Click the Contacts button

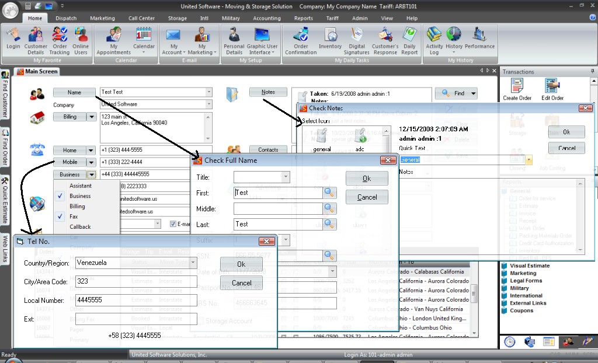click(x=268, y=150)
